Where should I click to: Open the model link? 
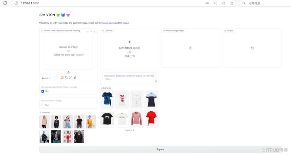[x=126, y=23]
